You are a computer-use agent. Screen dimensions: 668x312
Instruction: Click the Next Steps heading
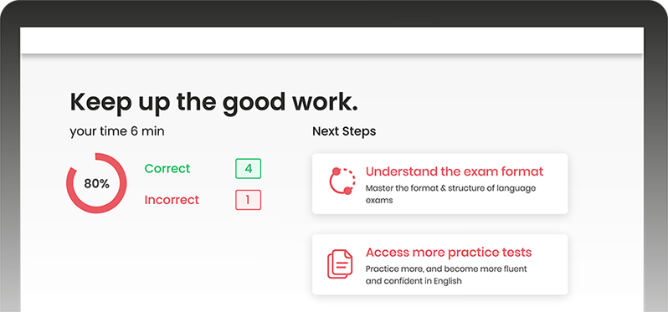pos(344,131)
